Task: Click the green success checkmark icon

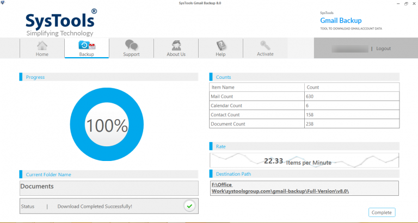Action: (x=189, y=206)
